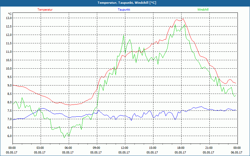Click the 06.05.17 date label
Image resolution: width=250 pixels, height=156 pixels.
[x=237, y=153]
